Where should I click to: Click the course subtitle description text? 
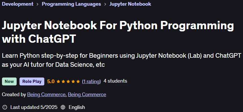(x=121, y=60)
